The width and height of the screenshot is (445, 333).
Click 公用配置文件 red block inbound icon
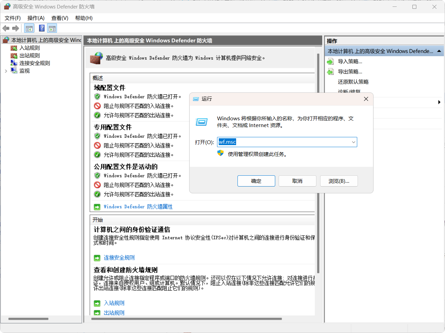[x=97, y=185]
